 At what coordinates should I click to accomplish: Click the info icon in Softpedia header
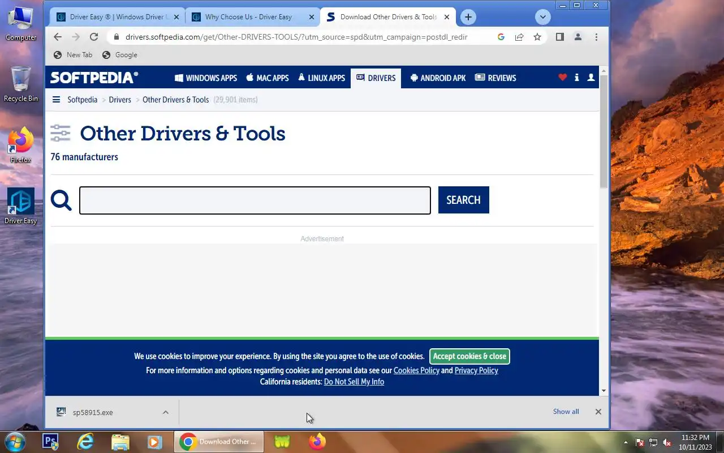point(576,78)
